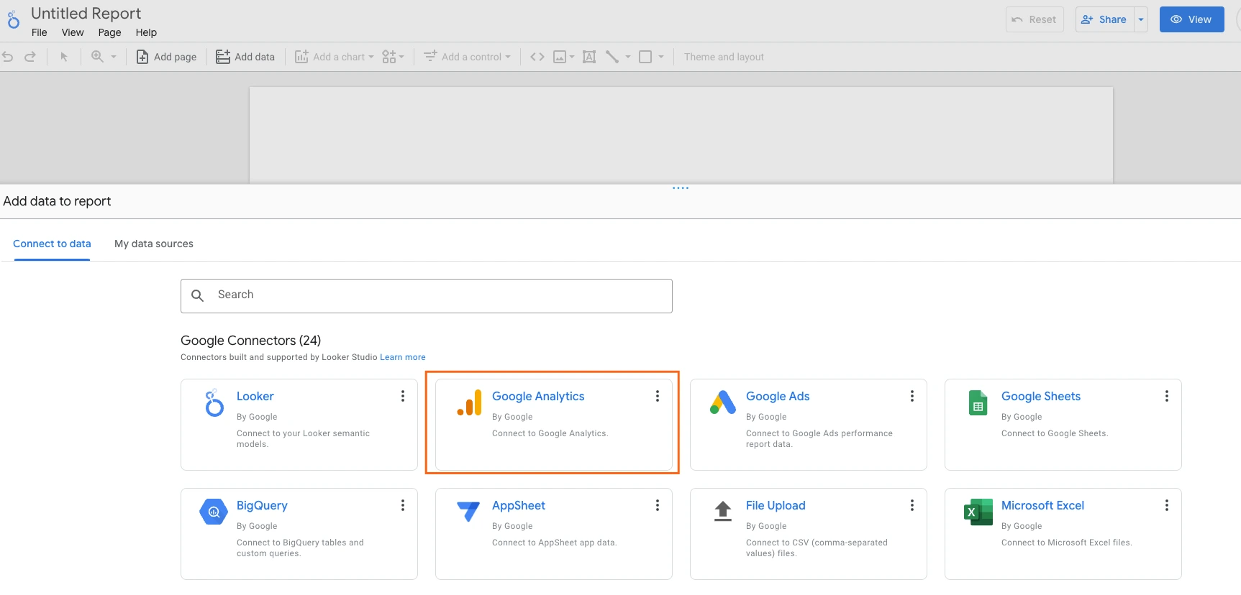1241x595 pixels.
Task: Click the Redo arrow icon
Action: pyautogui.click(x=30, y=57)
